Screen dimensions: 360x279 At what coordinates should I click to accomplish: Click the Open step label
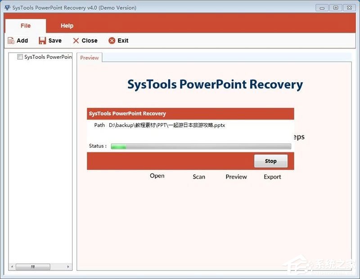[x=157, y=176]
